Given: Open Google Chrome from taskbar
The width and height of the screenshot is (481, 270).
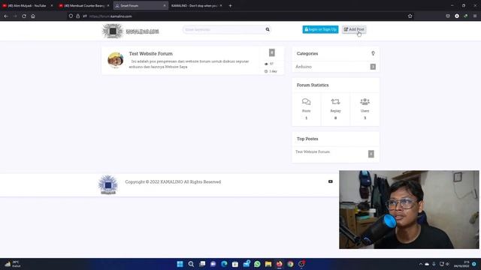Looking at the screenshot, I should coord(290,264).
